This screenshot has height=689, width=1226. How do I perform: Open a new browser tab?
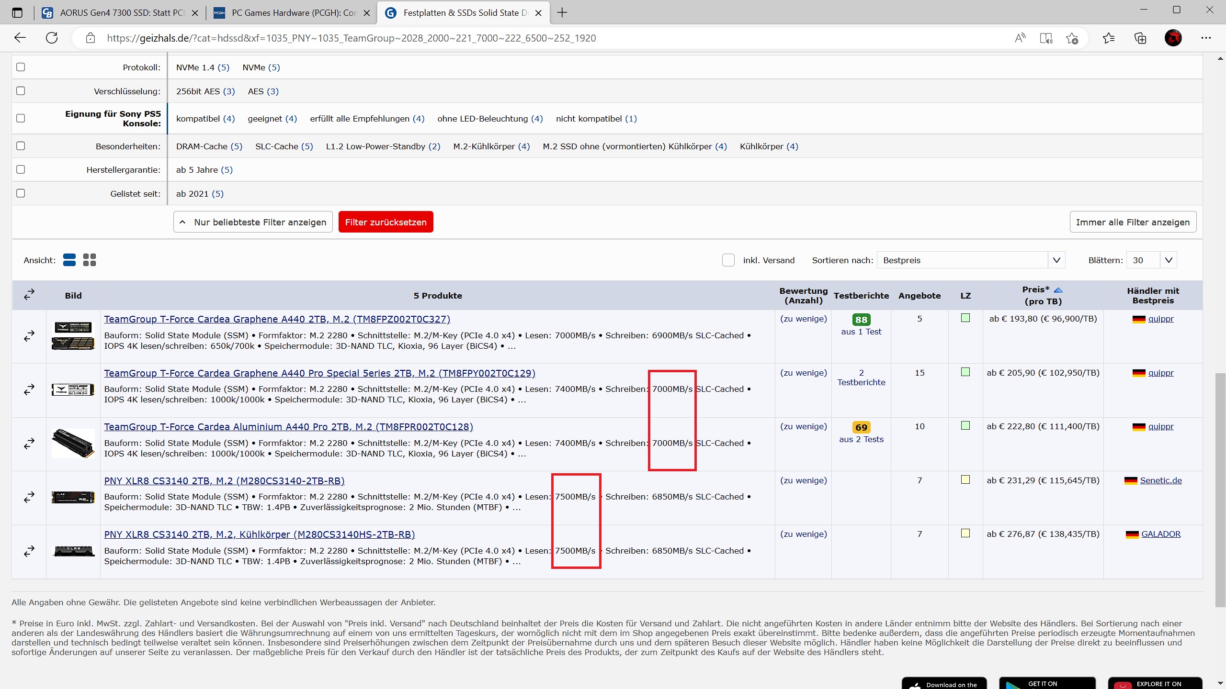562,13
